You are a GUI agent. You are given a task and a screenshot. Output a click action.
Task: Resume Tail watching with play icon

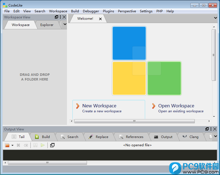coord(43,145)
